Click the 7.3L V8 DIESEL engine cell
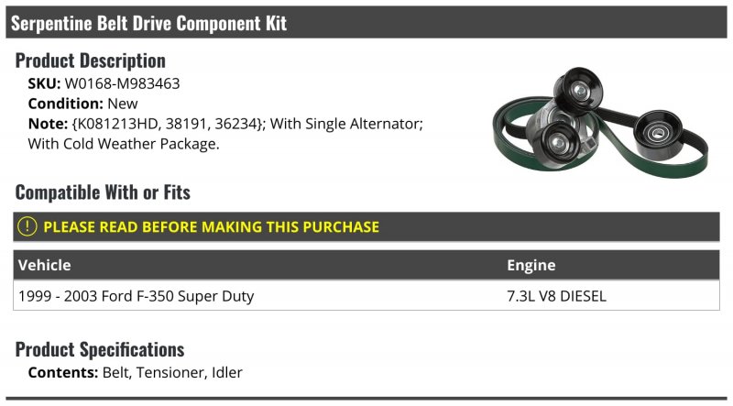 pyautogui.click(x=556, y=296)
